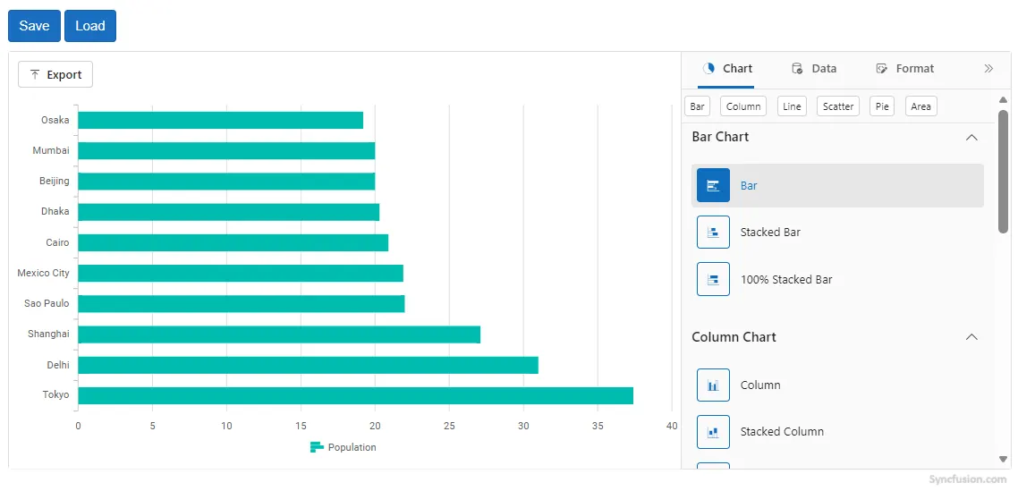Screen dimensions: 1018x491
Task: Click the Data tab database icon
Action: tap(797, 68)
